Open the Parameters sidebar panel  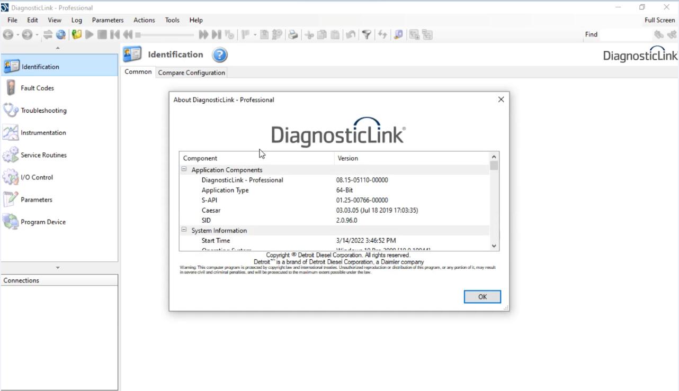59,199
